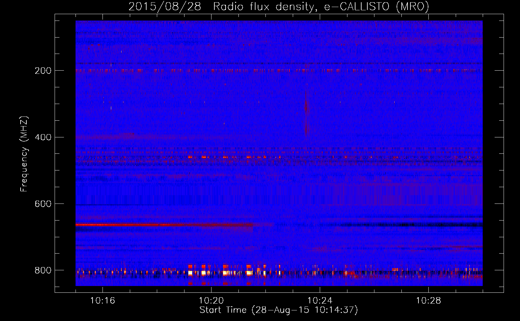Click the "800" frequency tick label
This screenshot has height=321, width=520.
pos(43,270)
